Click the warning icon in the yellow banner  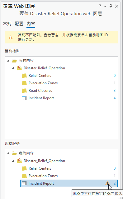click(x=11, y=37)
